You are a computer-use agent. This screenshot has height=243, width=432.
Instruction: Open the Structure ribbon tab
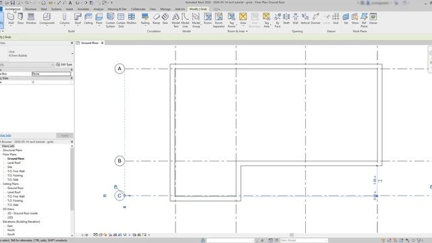[x=30, y=9]
